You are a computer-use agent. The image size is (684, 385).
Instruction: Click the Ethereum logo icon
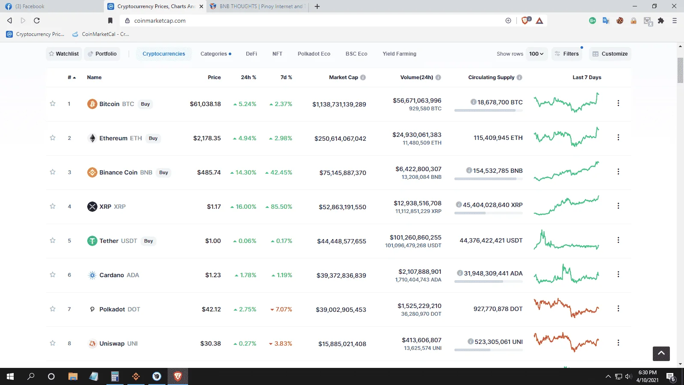pyautogui.click(x=92, y=138)
